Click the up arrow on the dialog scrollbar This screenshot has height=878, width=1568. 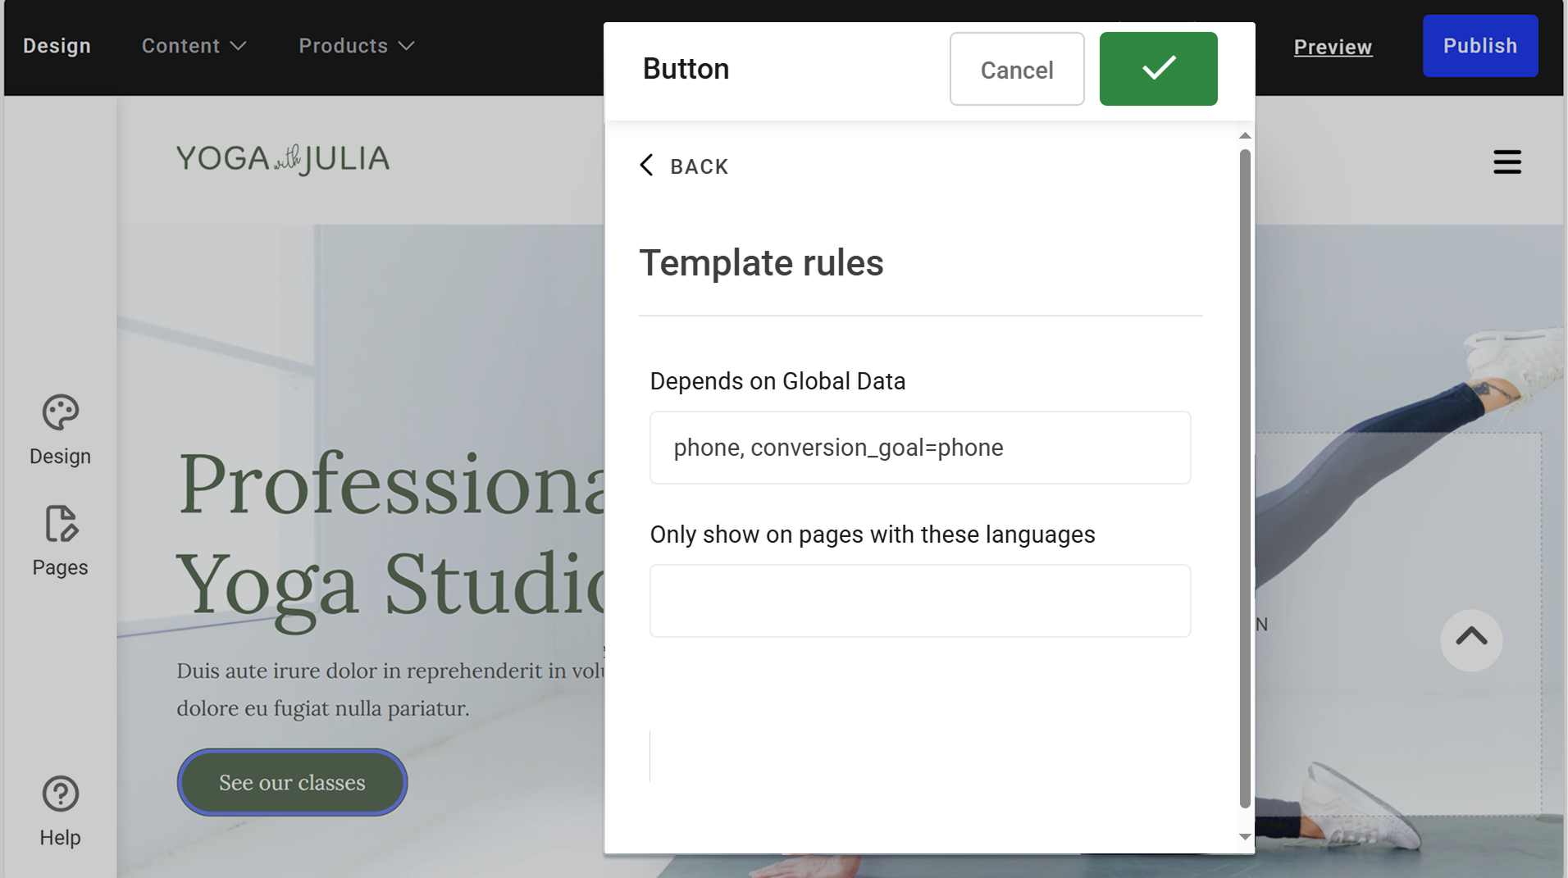pyautogui.click(x=1243, y=135)
